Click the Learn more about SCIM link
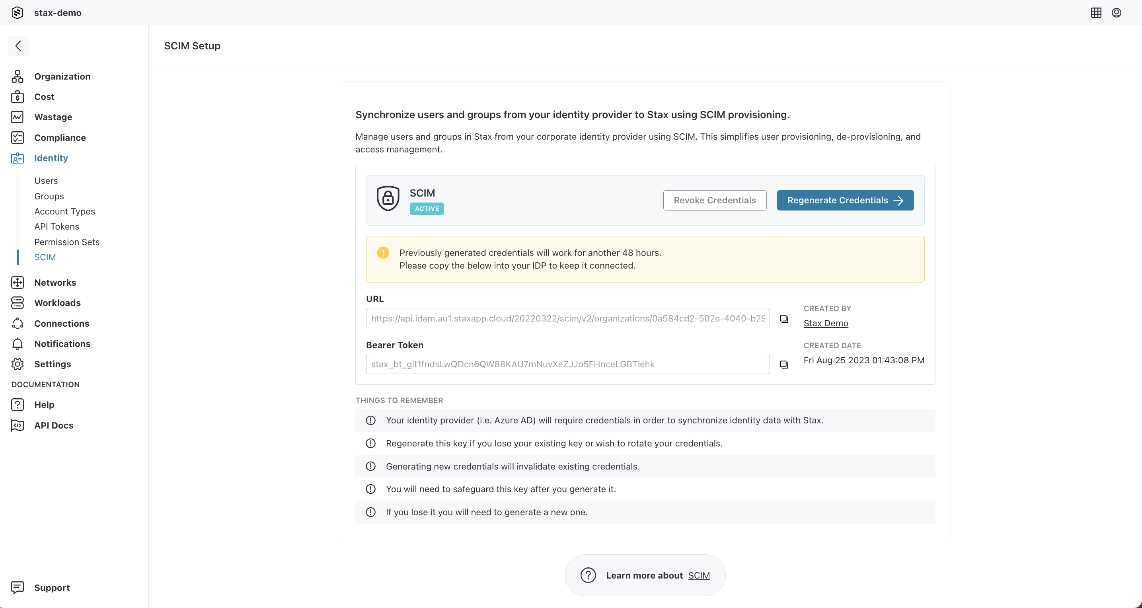 [699, 575]
